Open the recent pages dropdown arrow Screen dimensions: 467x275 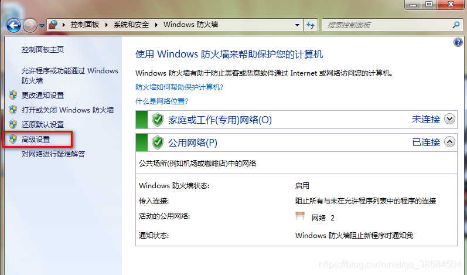point(42,26)
